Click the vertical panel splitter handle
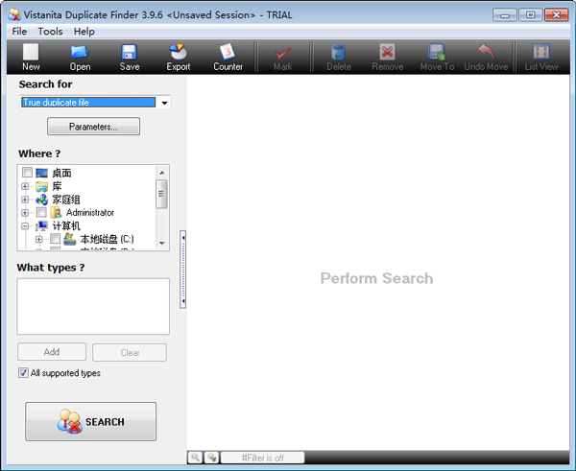The image size is (576, 471). [183, 270]
